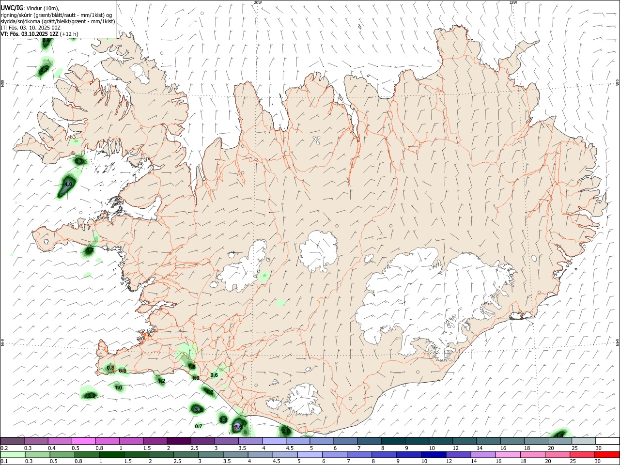Click the '0.2' label in the top legend row
The image size is (620, 465).
(4, 448)
